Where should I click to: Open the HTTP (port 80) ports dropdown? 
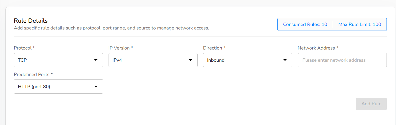(x=54, y=87)
